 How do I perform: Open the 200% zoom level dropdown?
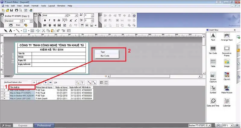[x=232, y=125]
